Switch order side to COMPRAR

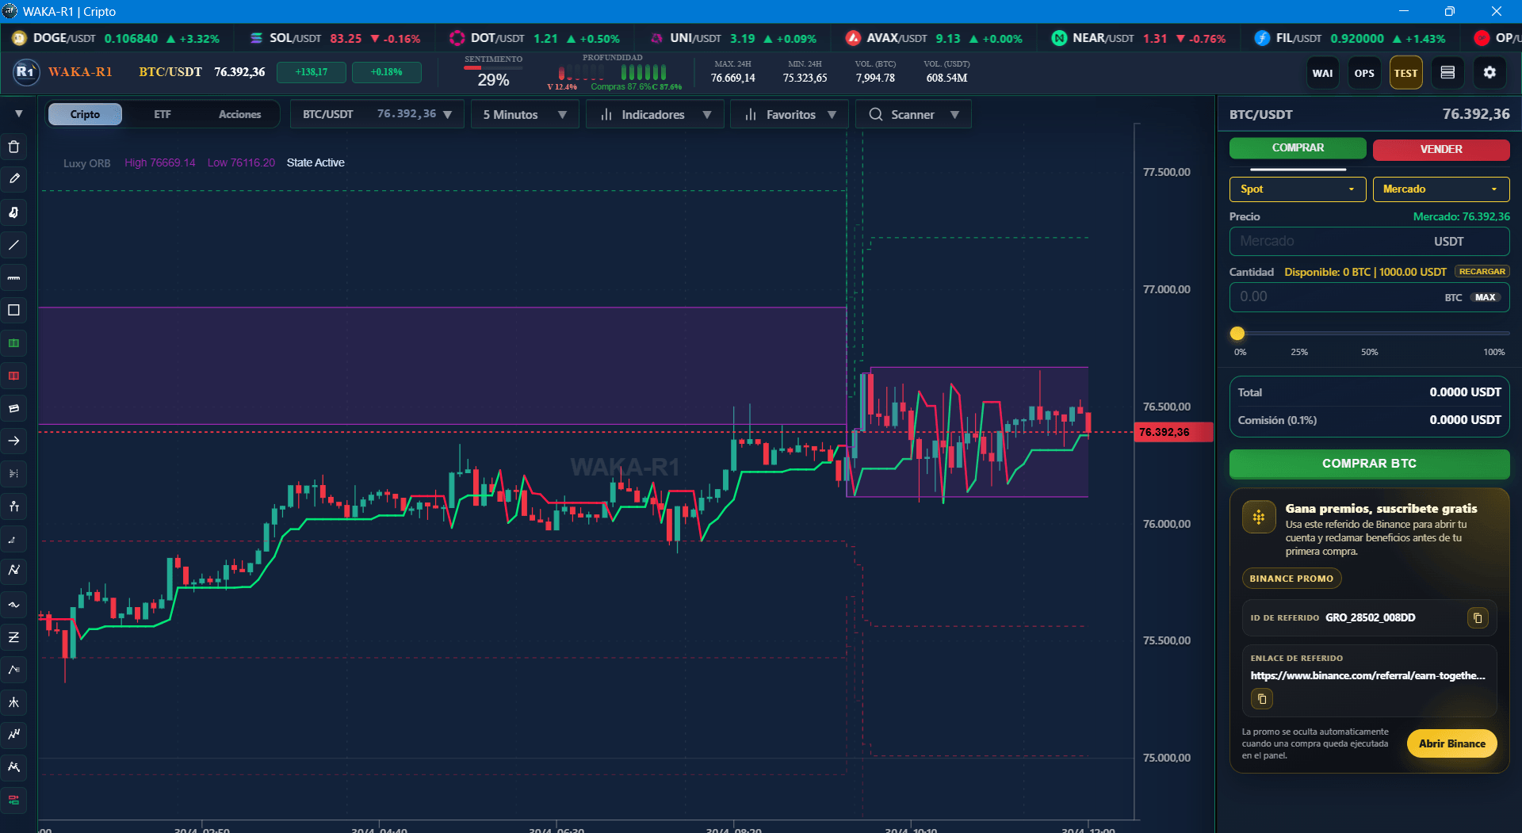click(1298, 148)
